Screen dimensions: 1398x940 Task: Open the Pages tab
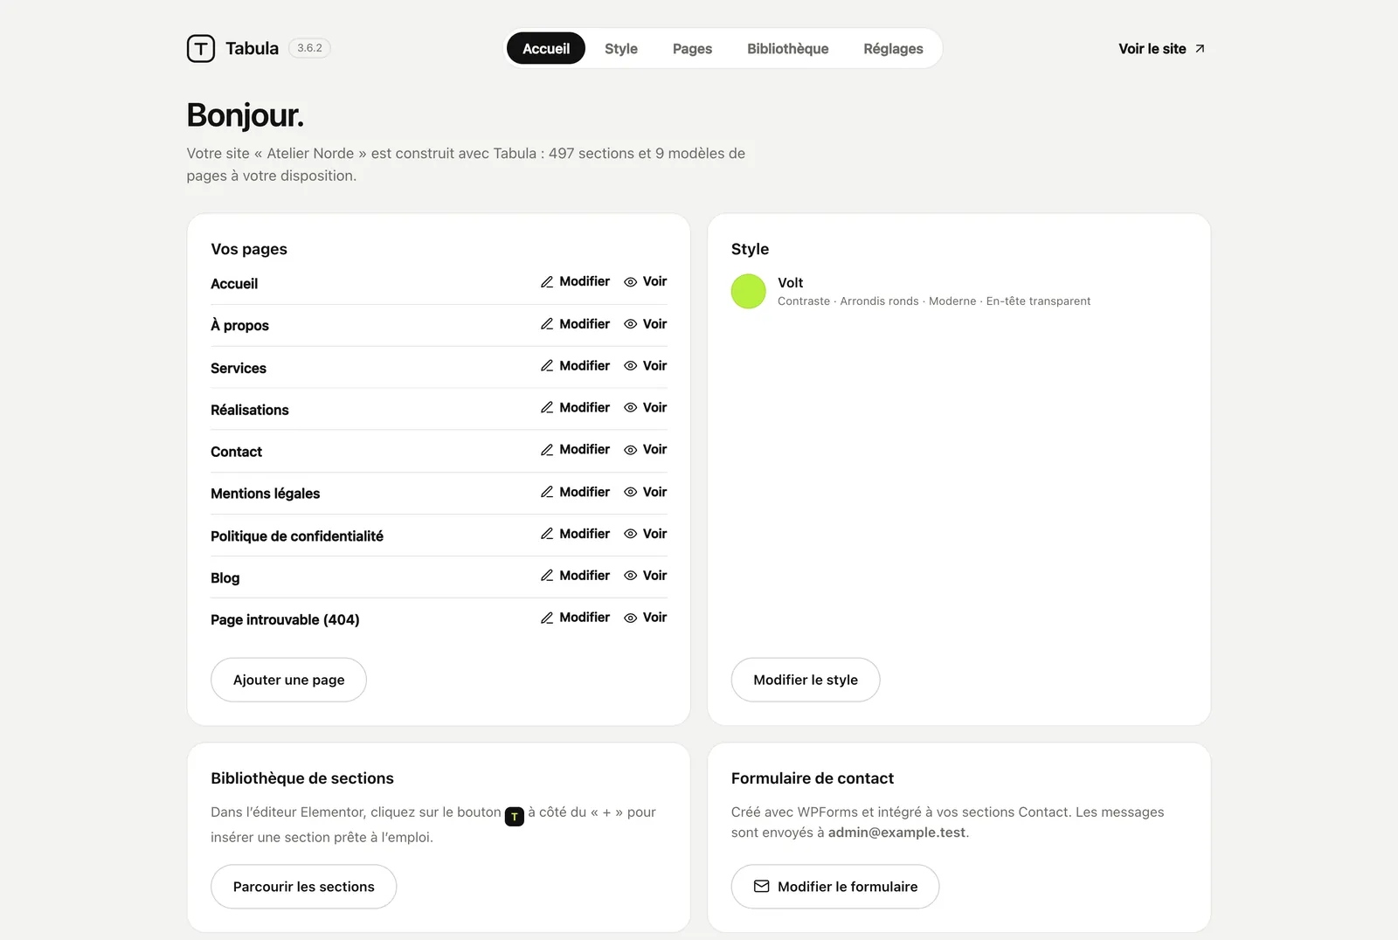coord(692,49)
